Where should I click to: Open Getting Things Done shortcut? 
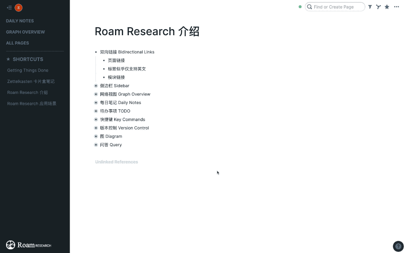pyautogui.click(x=28, y=70)
